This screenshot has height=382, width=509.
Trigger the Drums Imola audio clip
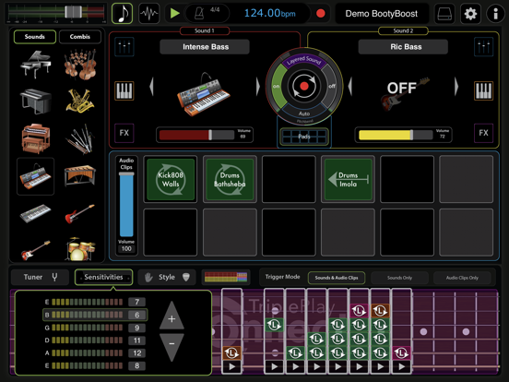point(348,179)
